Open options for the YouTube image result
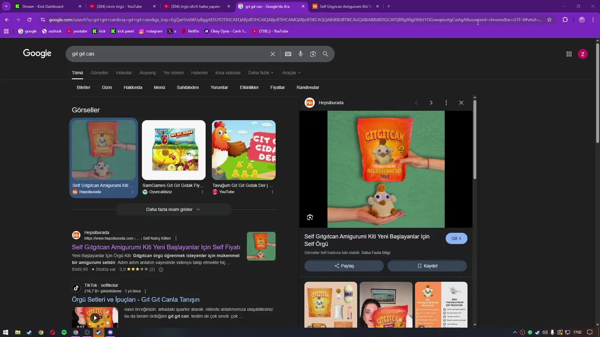The image size is (600, 337). pyautogui.click(x=272, y=192)
